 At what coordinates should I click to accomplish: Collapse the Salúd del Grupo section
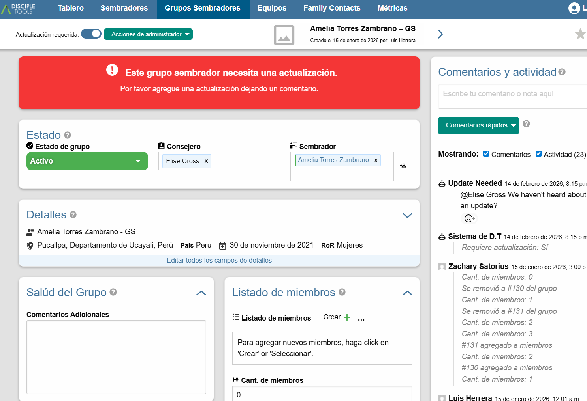pos(201,293)
